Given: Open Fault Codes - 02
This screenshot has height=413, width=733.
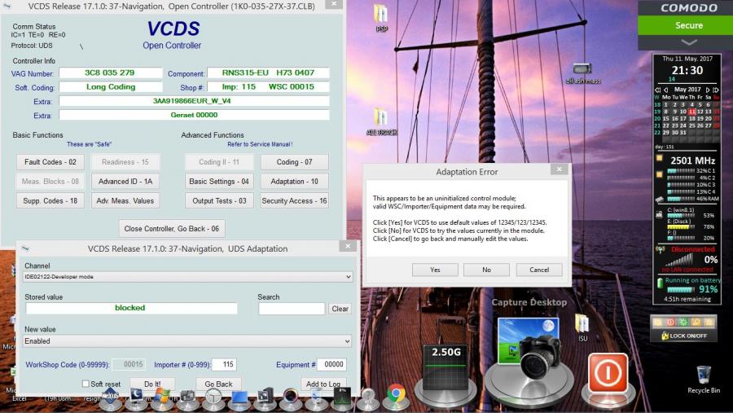Looking at the screenshot, I should (x=50, y=162).
